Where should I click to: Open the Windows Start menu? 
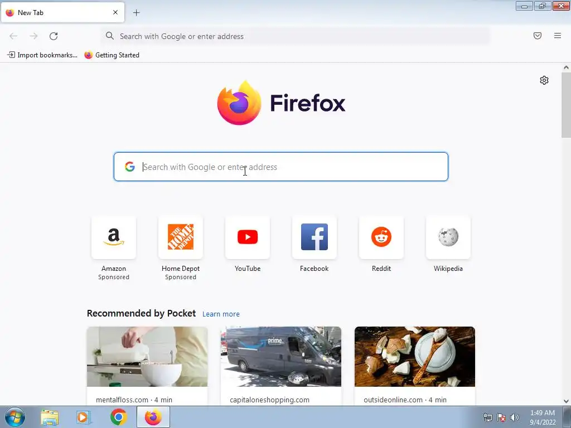pyautogui.click(x=14, y=417)
